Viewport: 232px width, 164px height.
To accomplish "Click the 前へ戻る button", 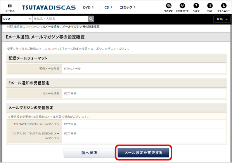I will pyautogui.click(x=89, y=153).
